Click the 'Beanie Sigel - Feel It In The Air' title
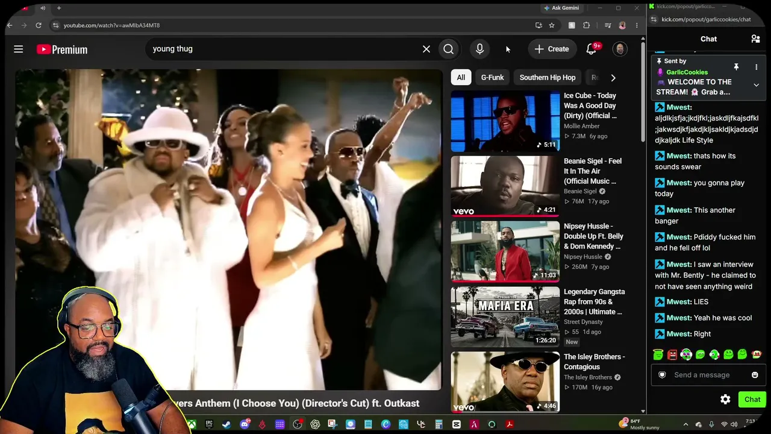The width and height of the screenshot is (771, 434). (x=593, y=171)
